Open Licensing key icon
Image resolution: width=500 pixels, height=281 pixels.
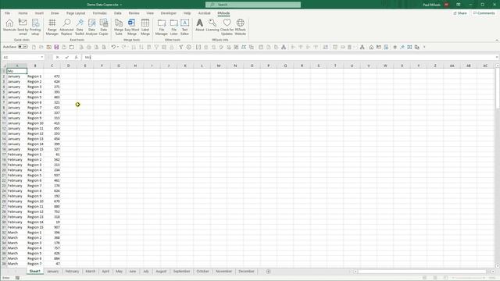(212, 25)
